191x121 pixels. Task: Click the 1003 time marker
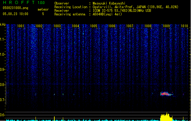pyautogui.click(x=57, y=26)
